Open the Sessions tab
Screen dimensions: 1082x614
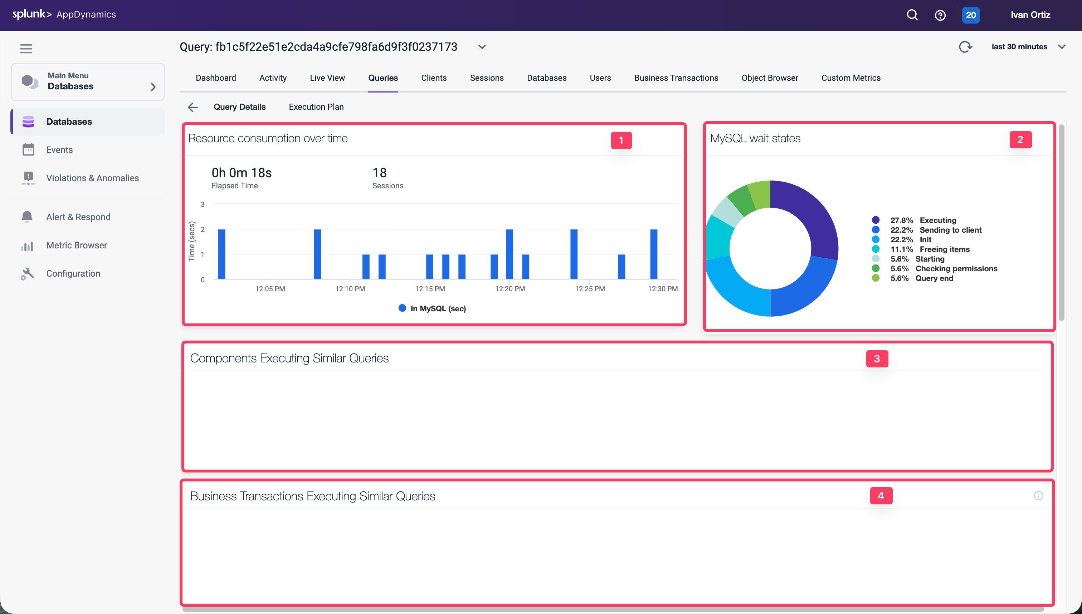pos(486,78)
